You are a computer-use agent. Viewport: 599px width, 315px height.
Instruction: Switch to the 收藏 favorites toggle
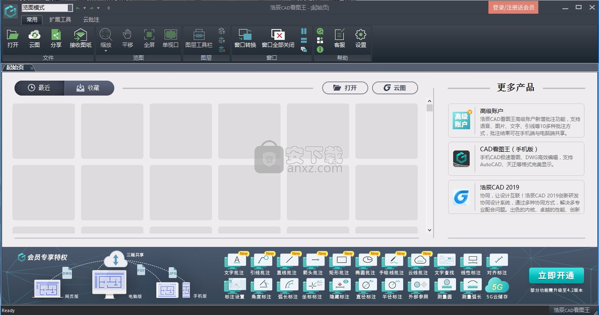[89, 88]
